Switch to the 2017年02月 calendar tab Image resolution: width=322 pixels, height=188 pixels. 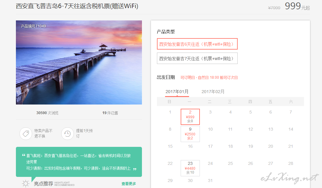click(213, 92)
